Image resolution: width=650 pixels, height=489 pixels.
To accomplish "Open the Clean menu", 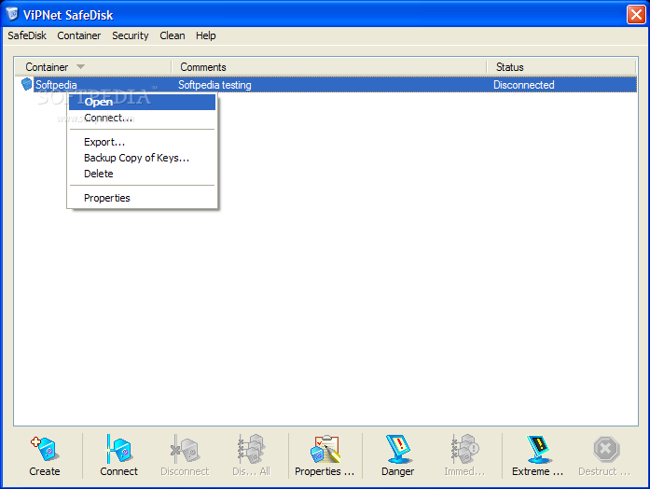I will point(173,35).
